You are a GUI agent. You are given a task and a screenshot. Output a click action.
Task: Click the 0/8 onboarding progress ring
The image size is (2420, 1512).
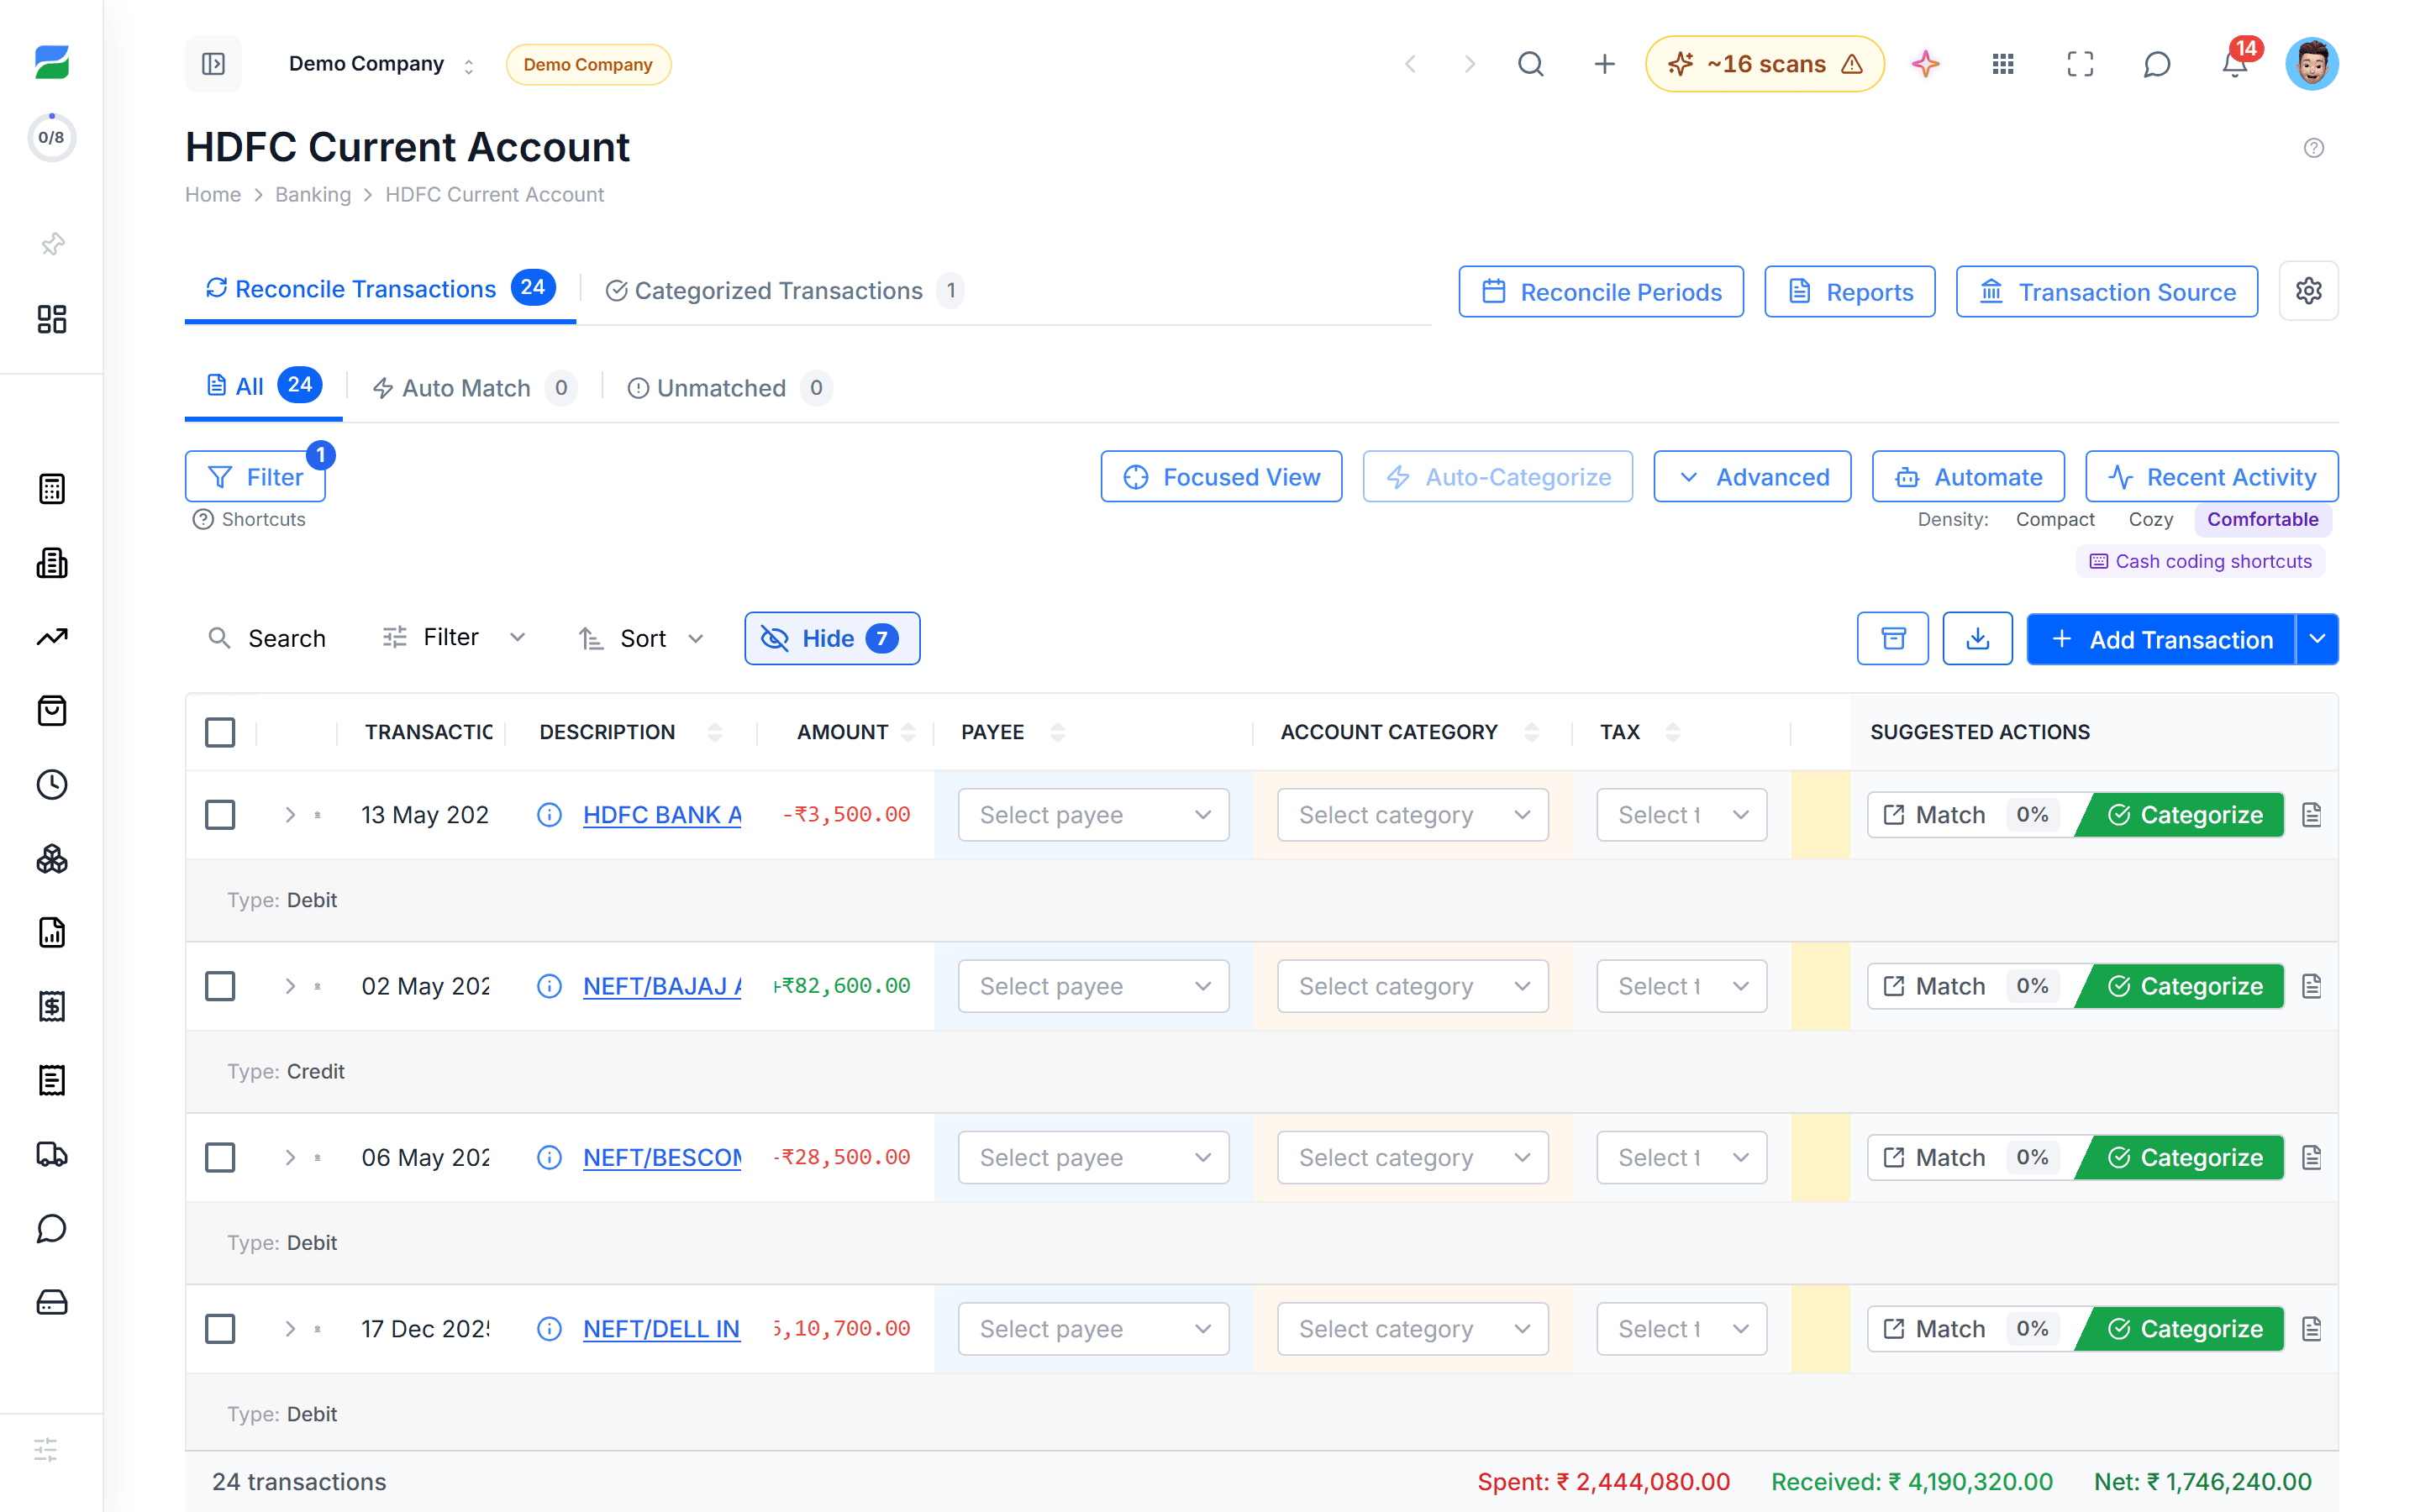[x=51, y=138]
